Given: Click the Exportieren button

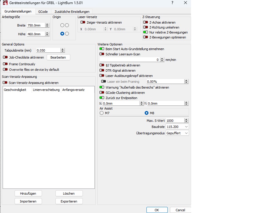Looking at the screenshot, I should coord(69,201).
